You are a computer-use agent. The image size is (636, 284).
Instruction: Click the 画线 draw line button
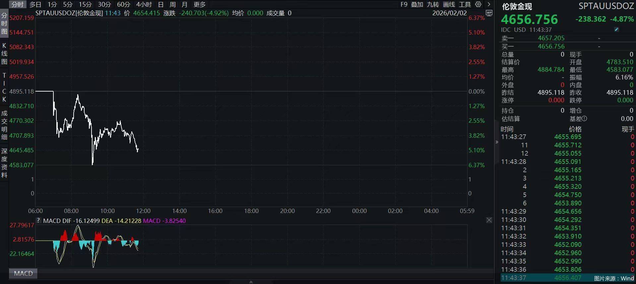[449, 4]
